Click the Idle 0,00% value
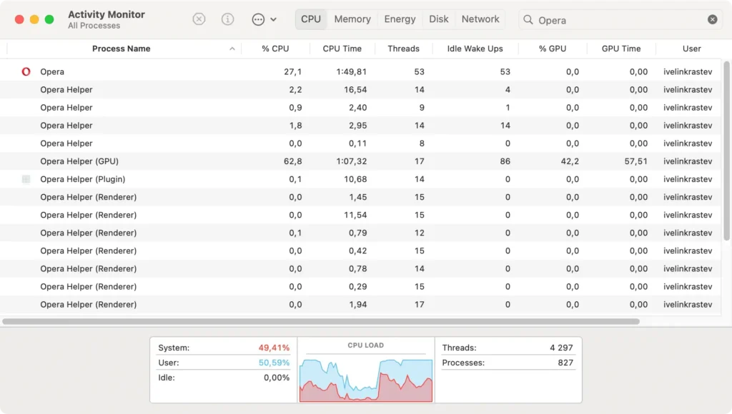 277,378
